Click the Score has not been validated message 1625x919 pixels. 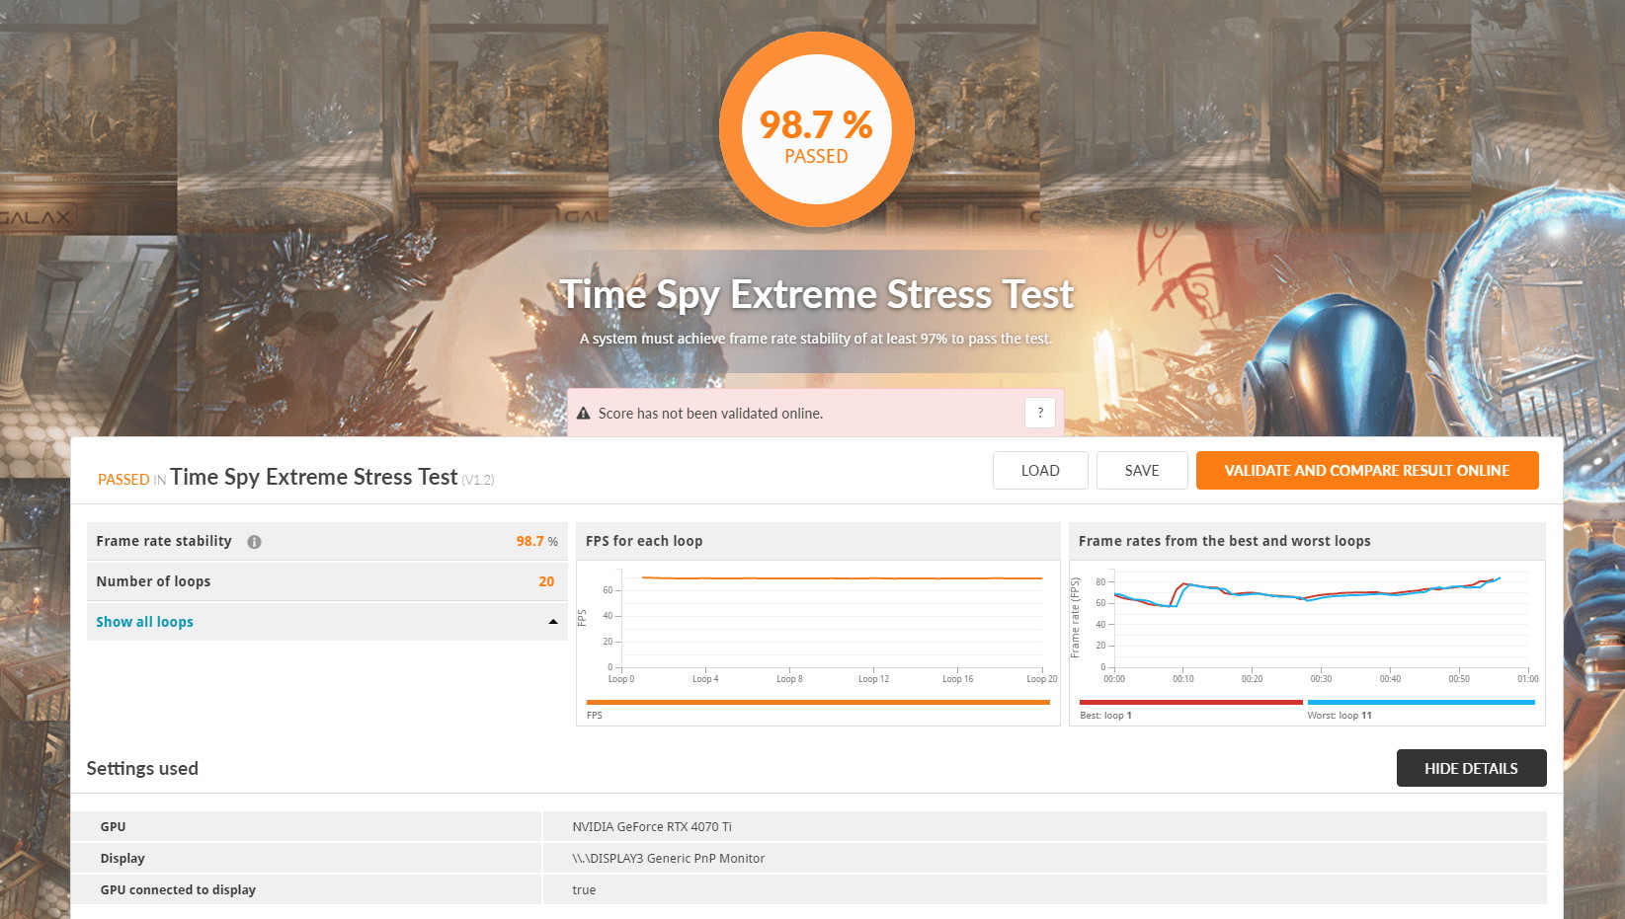pyautogui.click(x=710, y=414)
